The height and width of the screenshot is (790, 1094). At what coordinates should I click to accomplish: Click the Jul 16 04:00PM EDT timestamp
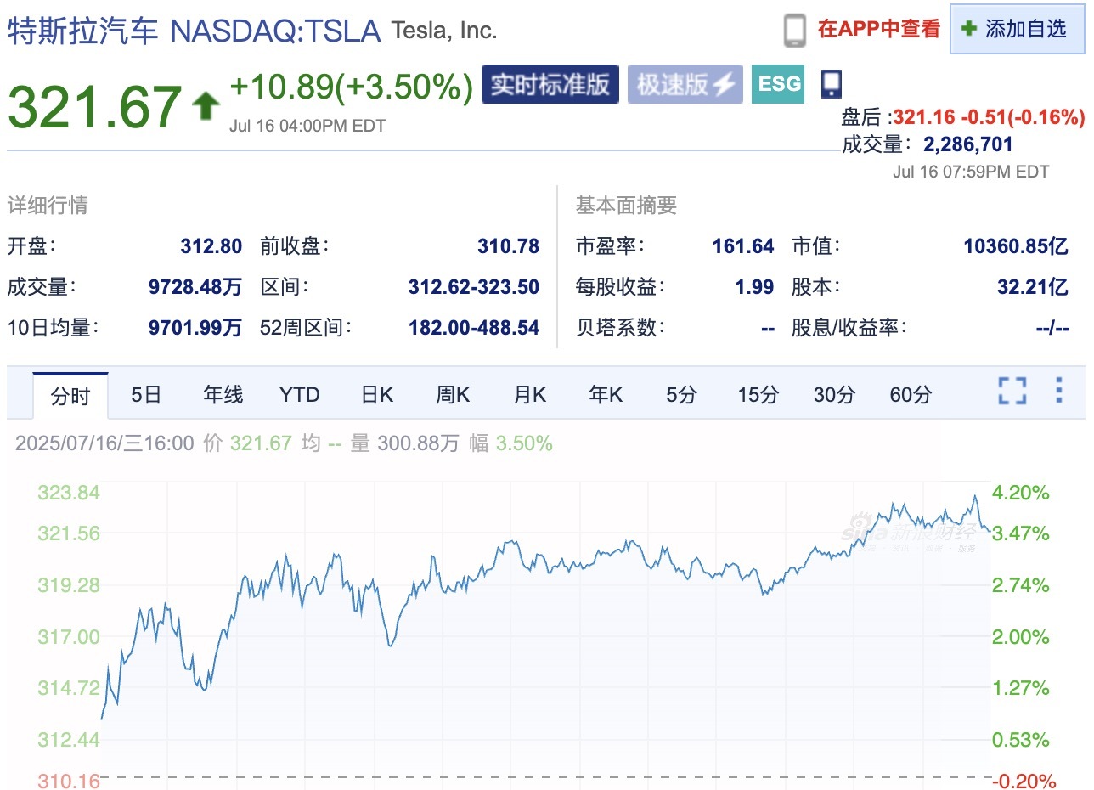click(x=307, y=126)
